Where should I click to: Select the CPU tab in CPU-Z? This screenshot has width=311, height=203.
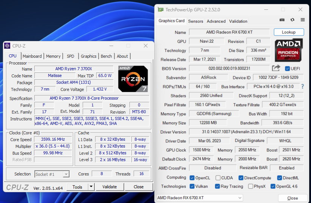pos(13,56)
